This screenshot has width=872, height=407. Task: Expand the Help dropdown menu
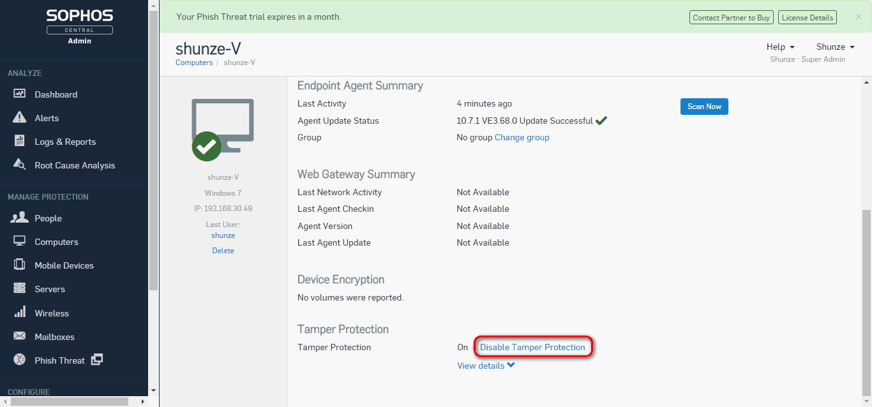780,47
